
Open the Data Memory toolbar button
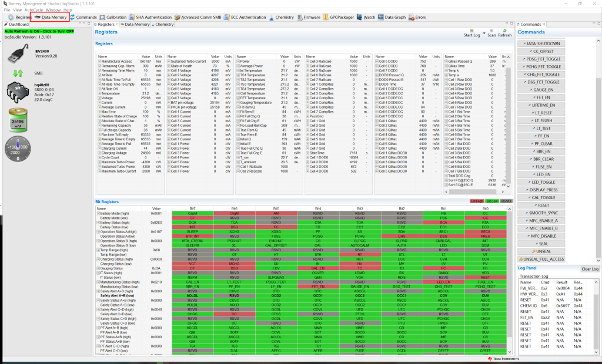click(51, 18)
